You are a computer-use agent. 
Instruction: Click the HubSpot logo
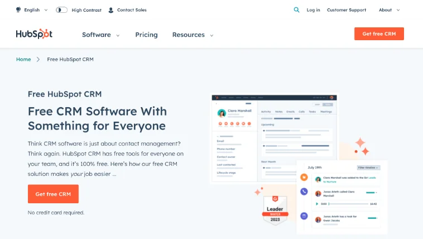tap(34, 34)
